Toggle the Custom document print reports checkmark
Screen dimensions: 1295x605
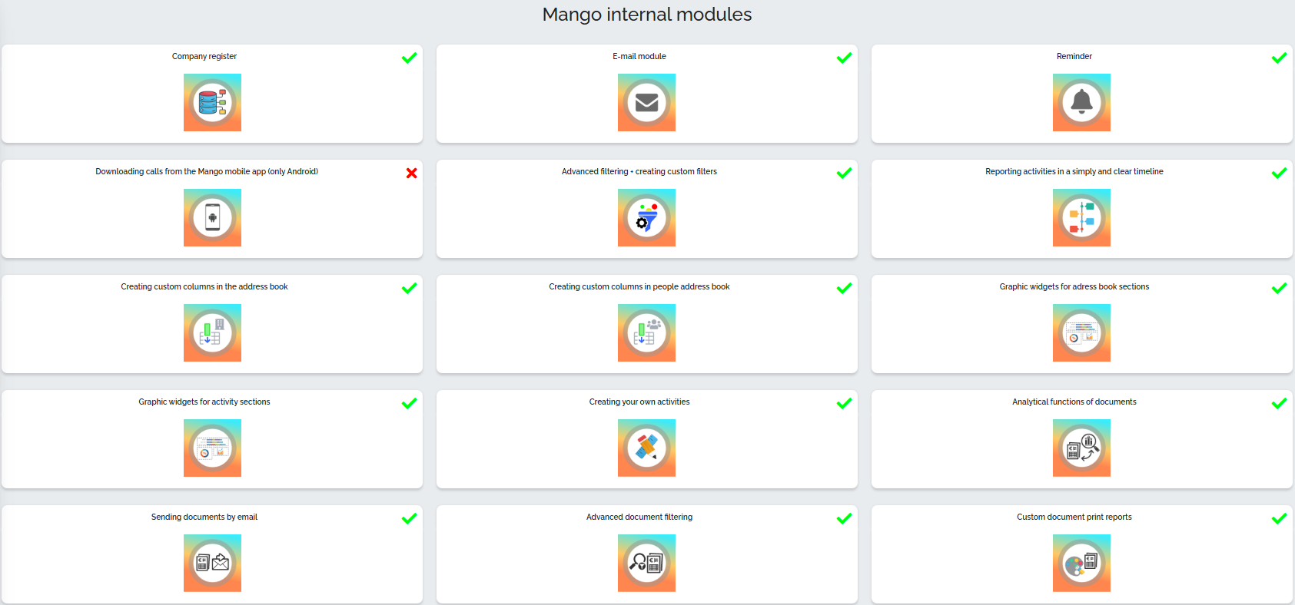coord(1279,518)
